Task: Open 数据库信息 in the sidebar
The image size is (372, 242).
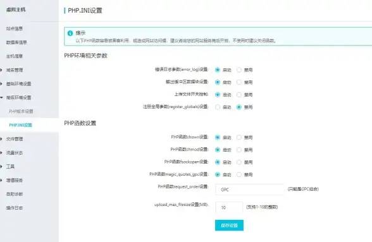Action: 16,42
